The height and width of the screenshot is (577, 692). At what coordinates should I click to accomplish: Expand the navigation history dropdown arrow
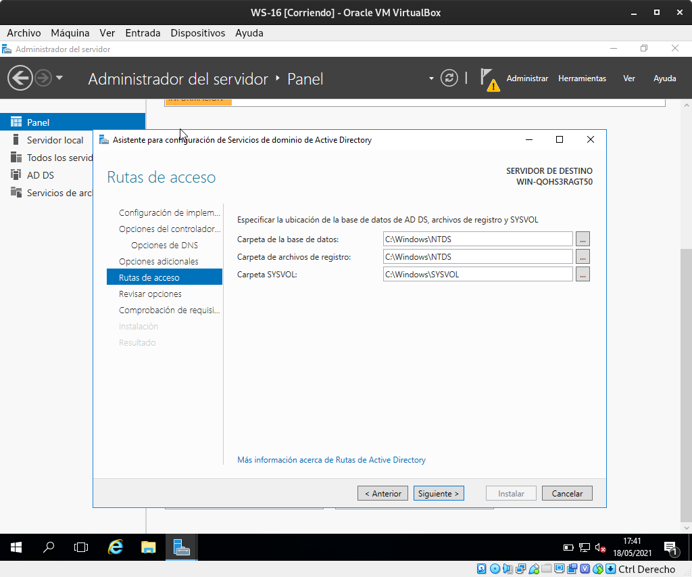pos(59,78)
